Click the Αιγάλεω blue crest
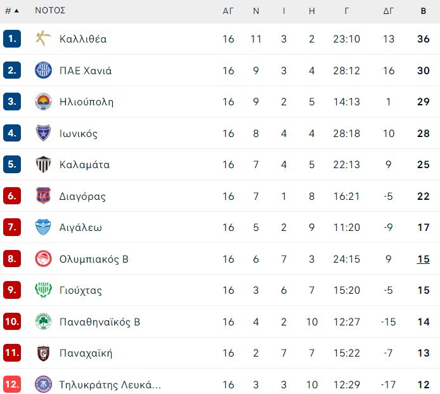Screen dimensions: 440x394 click(43, 227)
